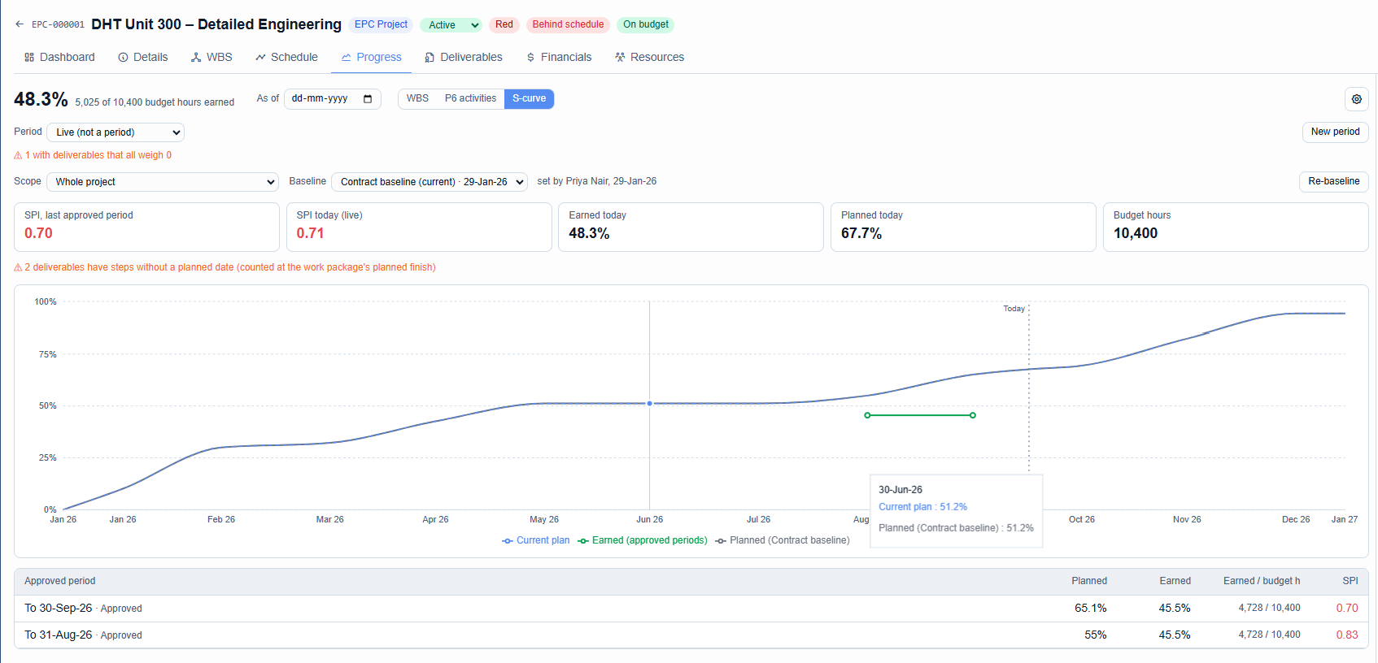Open the settings gear icon

(x=1356, y=99)
